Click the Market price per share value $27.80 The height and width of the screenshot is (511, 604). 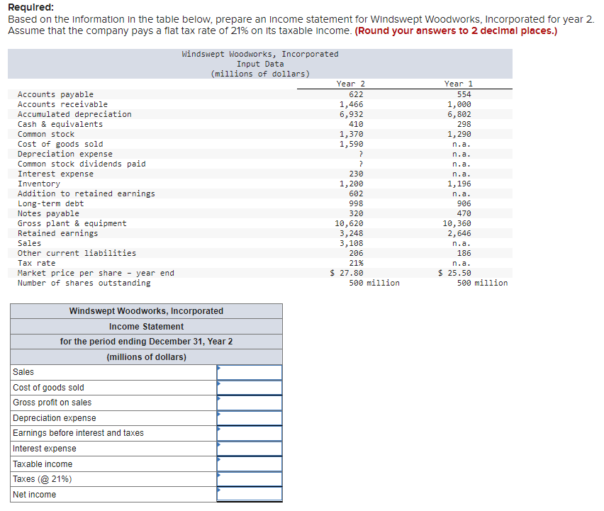(347, 272)
